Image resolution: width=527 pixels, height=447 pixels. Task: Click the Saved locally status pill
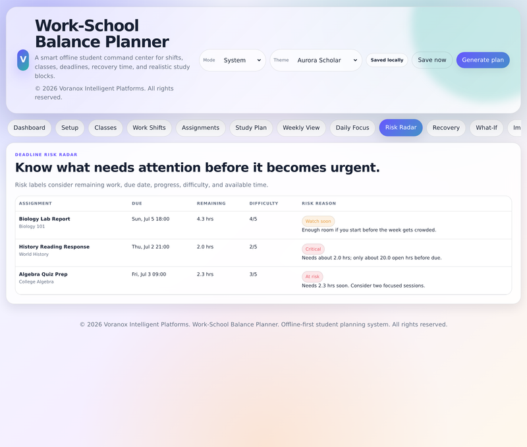point(387,60)
